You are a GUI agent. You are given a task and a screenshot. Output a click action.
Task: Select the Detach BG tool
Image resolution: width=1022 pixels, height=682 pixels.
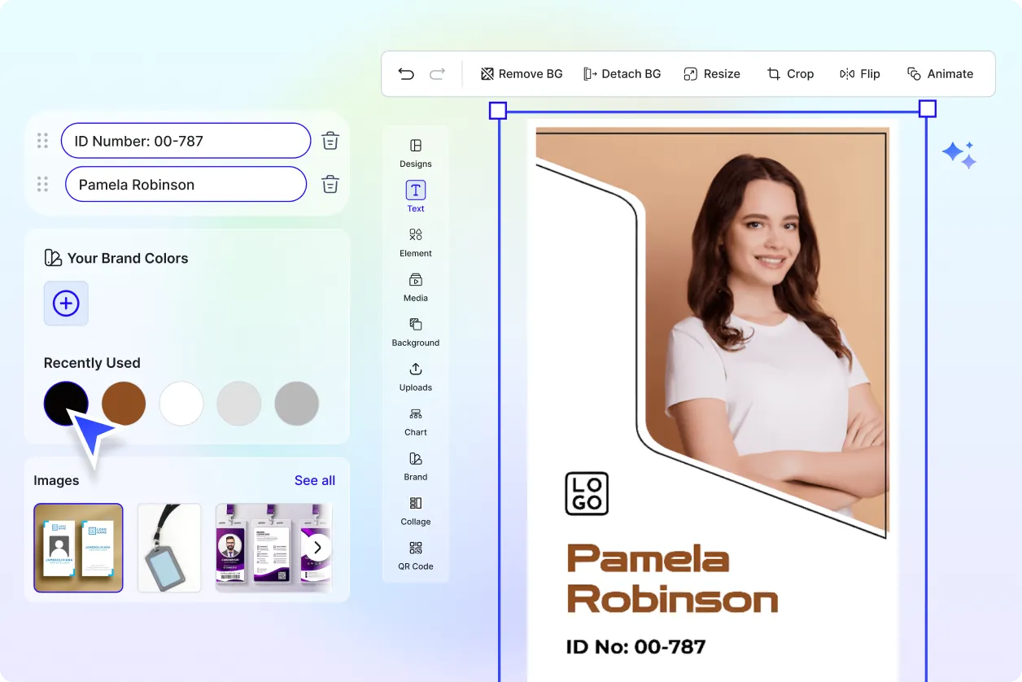click(x=622, y=73)
